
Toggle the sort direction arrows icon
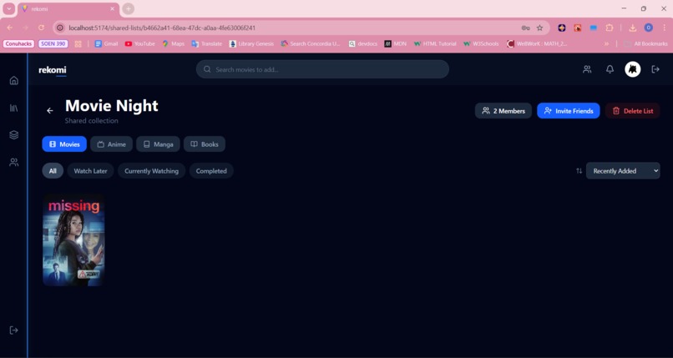579,170
